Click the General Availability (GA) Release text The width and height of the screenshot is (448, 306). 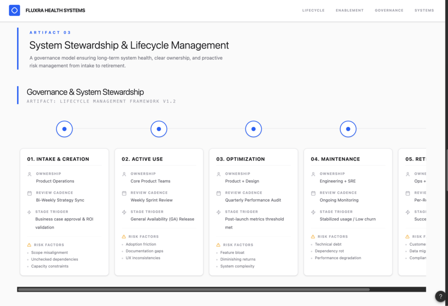[162, 219]
